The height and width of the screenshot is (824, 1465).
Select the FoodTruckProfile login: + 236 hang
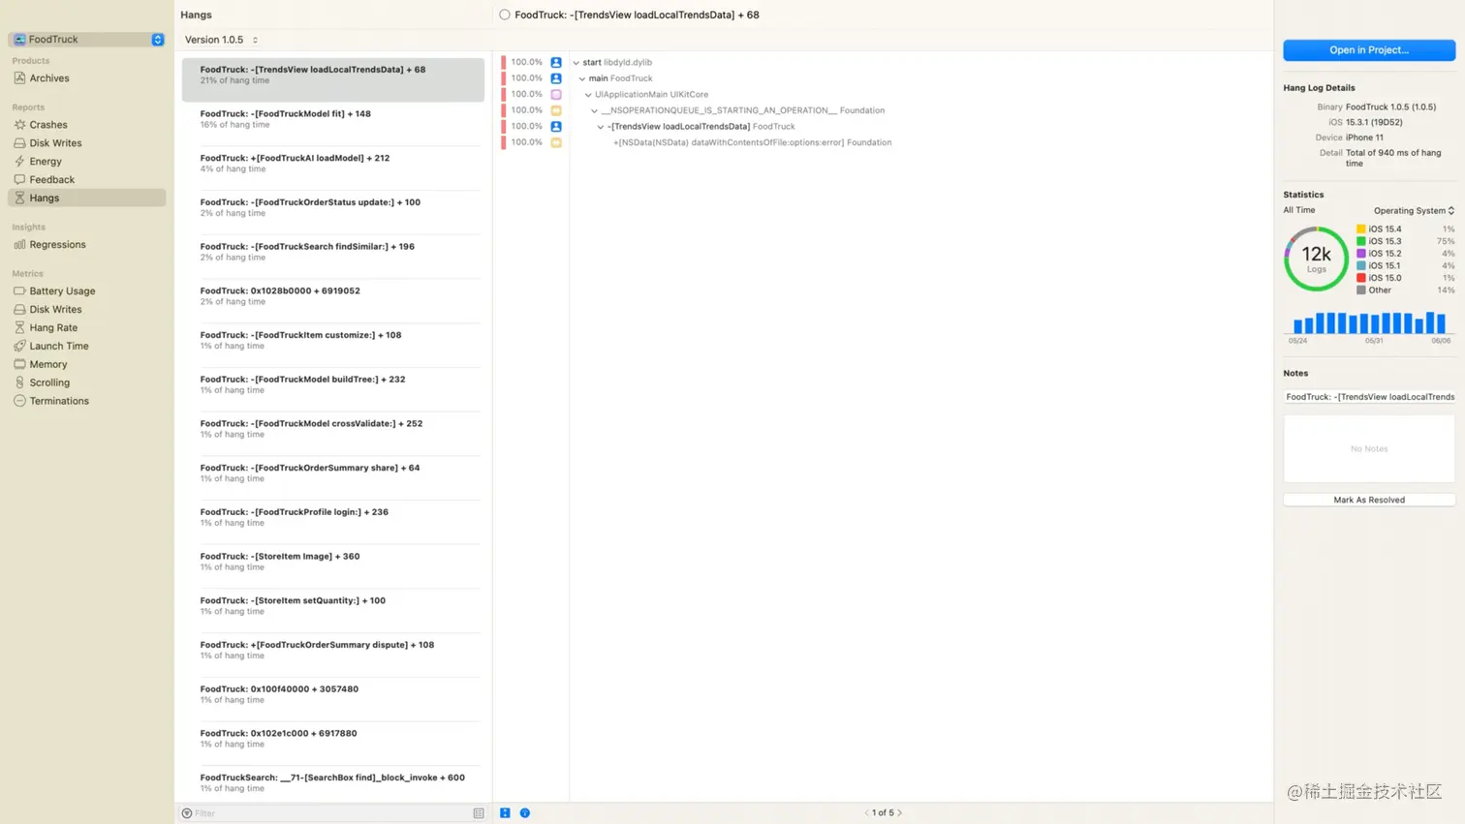tap(333, 517)
